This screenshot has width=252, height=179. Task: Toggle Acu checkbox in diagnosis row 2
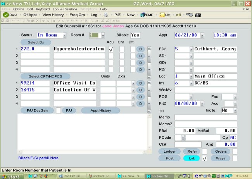[x=111, y=56]
